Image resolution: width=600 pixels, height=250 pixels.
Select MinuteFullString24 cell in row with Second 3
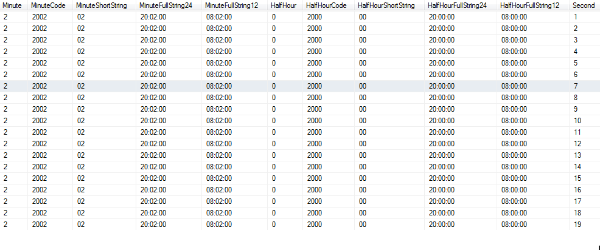(x=153, y=40)
